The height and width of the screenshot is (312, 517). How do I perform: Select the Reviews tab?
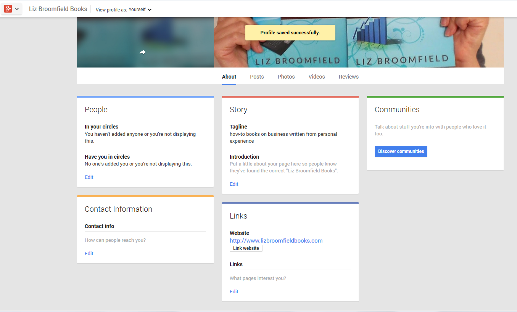tap(348, 77)
